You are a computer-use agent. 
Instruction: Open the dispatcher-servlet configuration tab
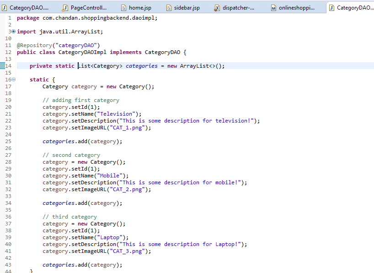tap(237, 7)
